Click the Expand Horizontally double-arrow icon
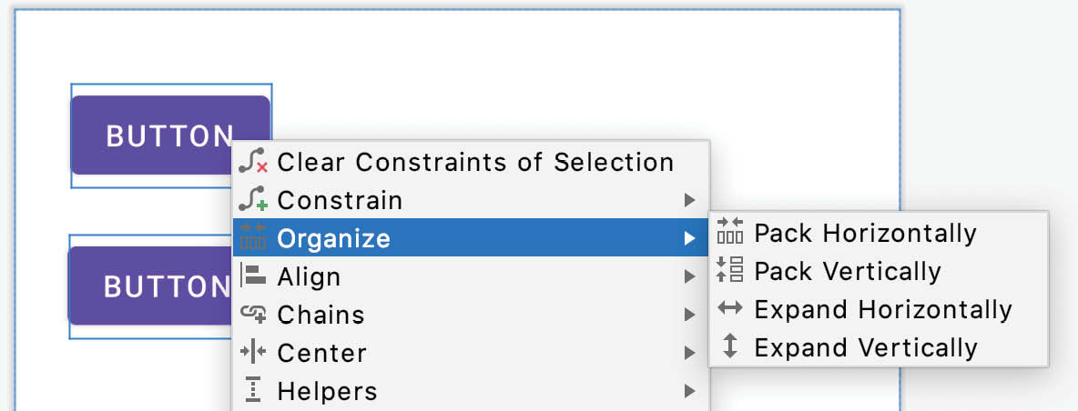Screen dimensions: 1078x411 (x=730, y=308)
